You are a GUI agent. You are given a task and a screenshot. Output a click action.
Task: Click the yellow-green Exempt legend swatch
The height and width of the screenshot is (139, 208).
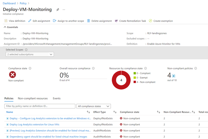[x=135, y=78]
